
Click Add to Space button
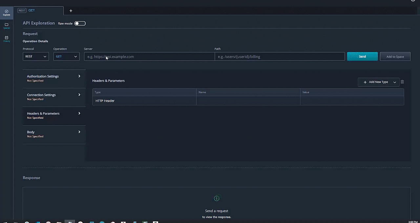coord(395,56)
